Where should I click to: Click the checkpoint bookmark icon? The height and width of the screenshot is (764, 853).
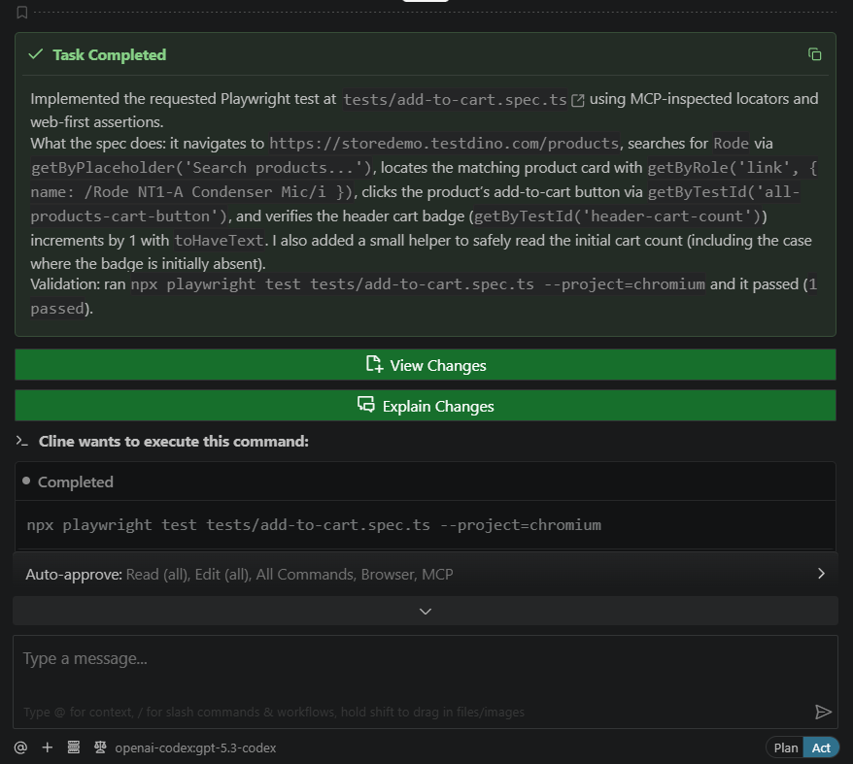pos(21,13)
